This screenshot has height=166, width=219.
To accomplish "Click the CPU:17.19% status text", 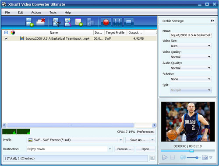I will coord(126,131).
